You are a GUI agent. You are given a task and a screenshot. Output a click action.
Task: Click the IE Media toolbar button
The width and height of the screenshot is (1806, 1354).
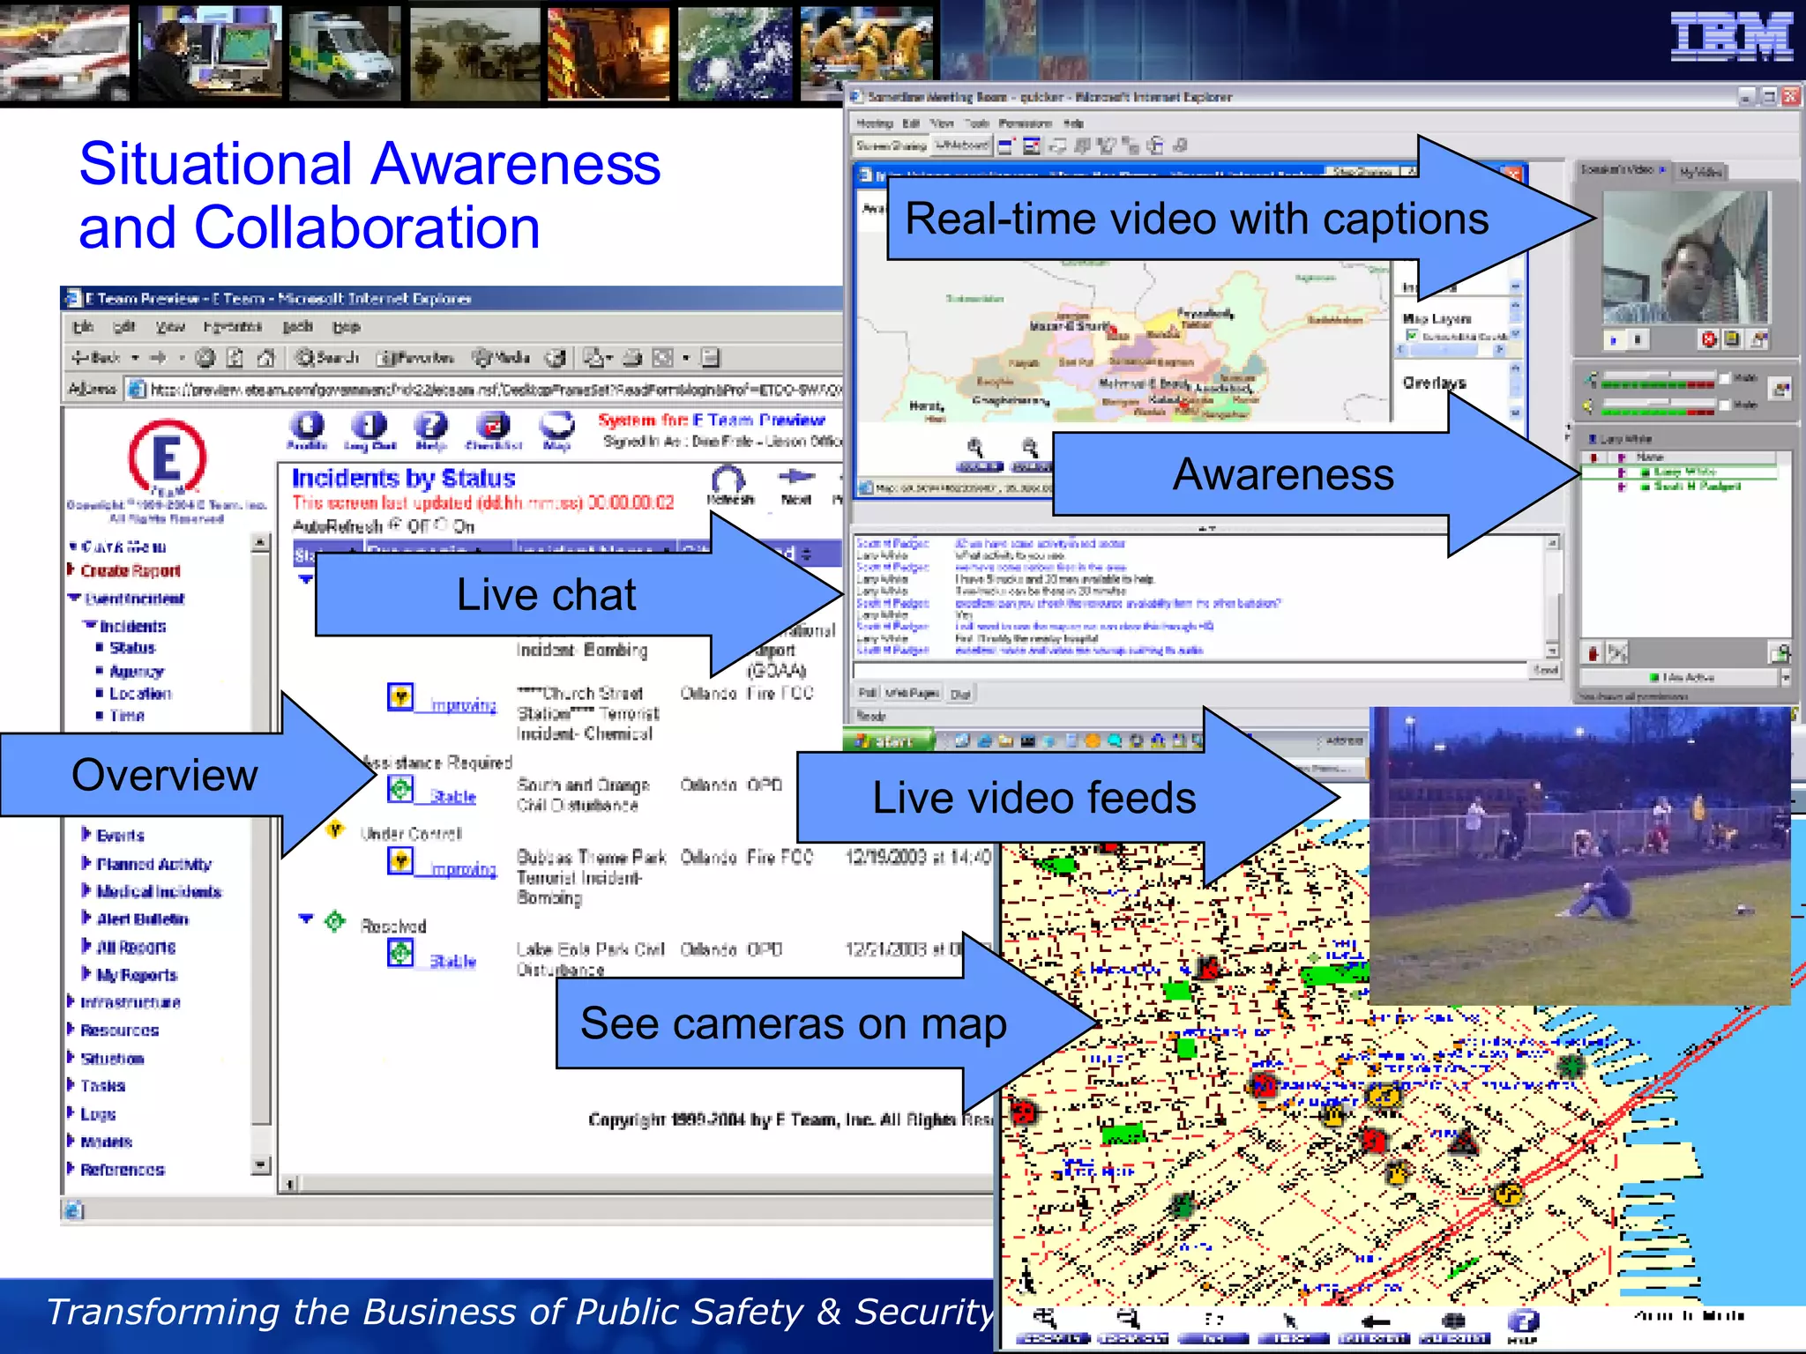pos(501,357)
